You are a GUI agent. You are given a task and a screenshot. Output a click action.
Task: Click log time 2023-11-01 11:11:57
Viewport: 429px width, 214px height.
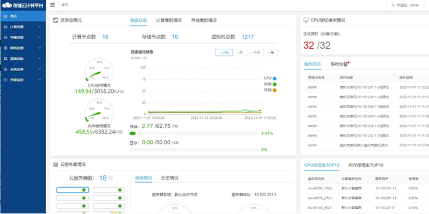pyautogui.click(x=414, y=106)
